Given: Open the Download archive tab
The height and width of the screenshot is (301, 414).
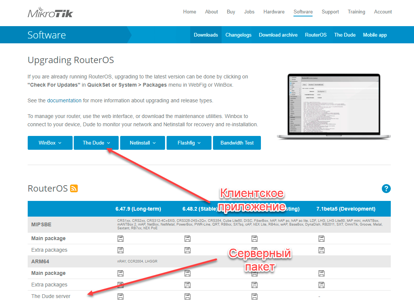Looking at the screenshot, I should pos(278,35).
